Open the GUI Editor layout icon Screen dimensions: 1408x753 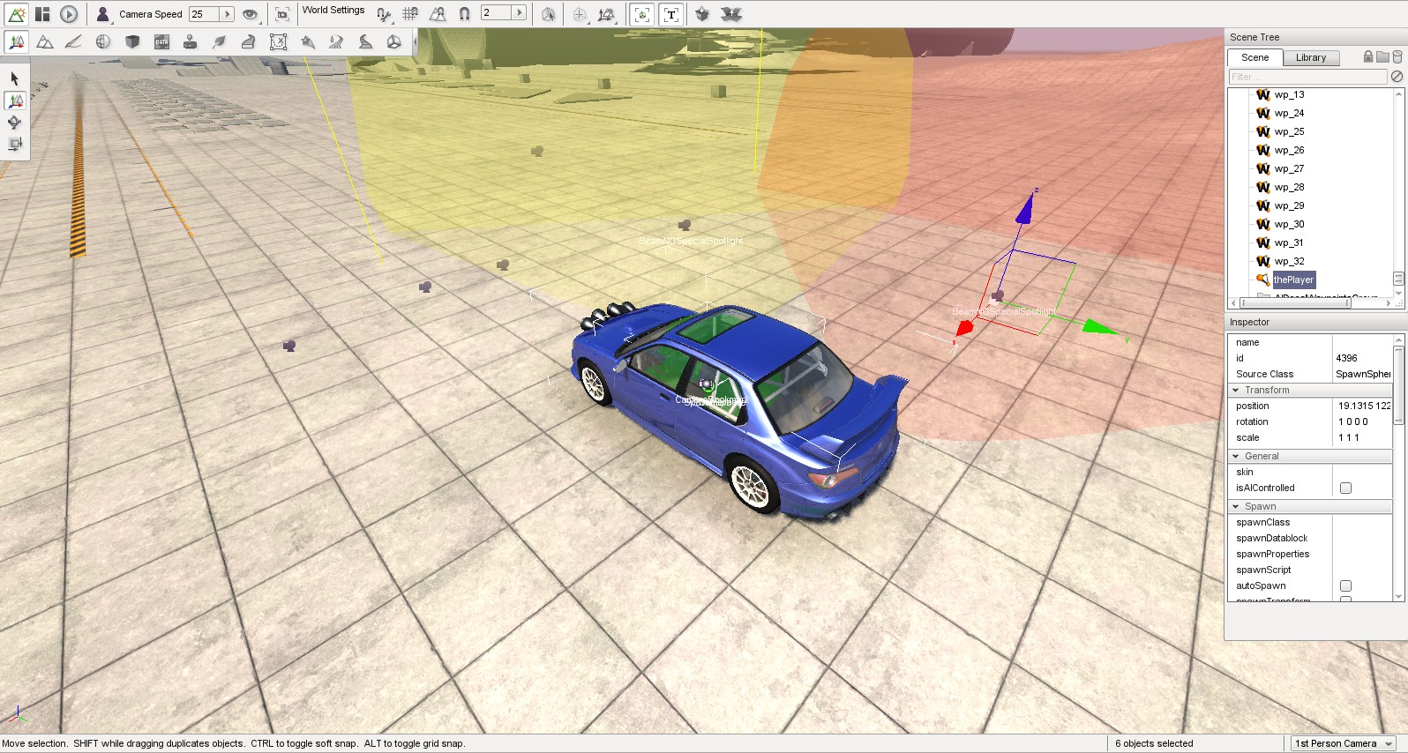[x=42, y=14]
